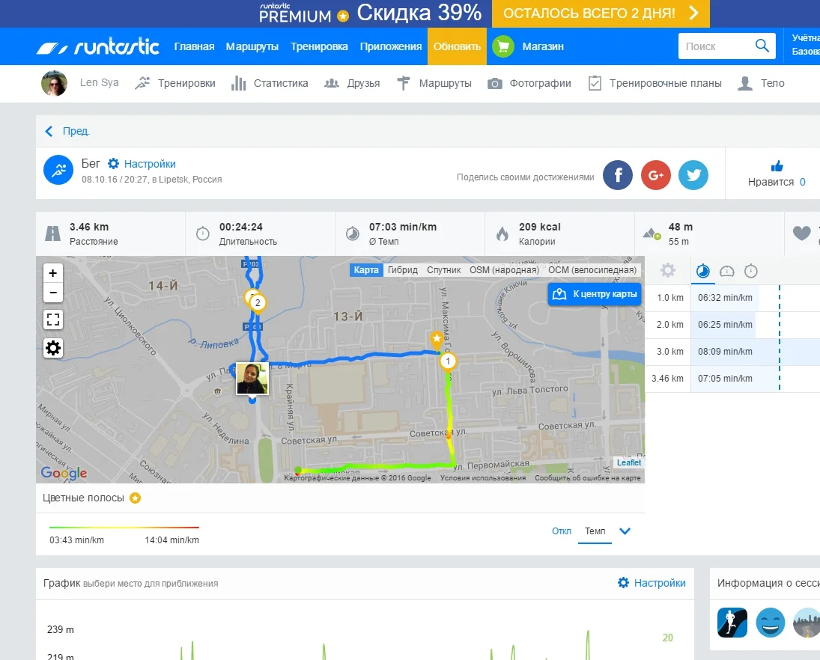
Task: Zoom out on the map
Action: pos(53,293)
